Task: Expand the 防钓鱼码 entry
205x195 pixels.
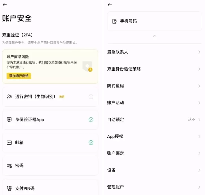Action: coord(154,86)
